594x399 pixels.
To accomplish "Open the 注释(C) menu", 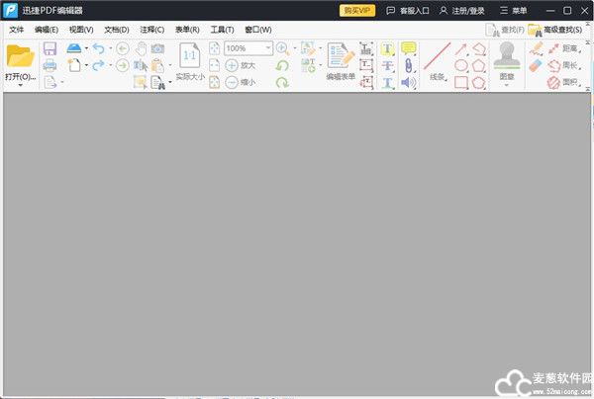I will point(152,30).
